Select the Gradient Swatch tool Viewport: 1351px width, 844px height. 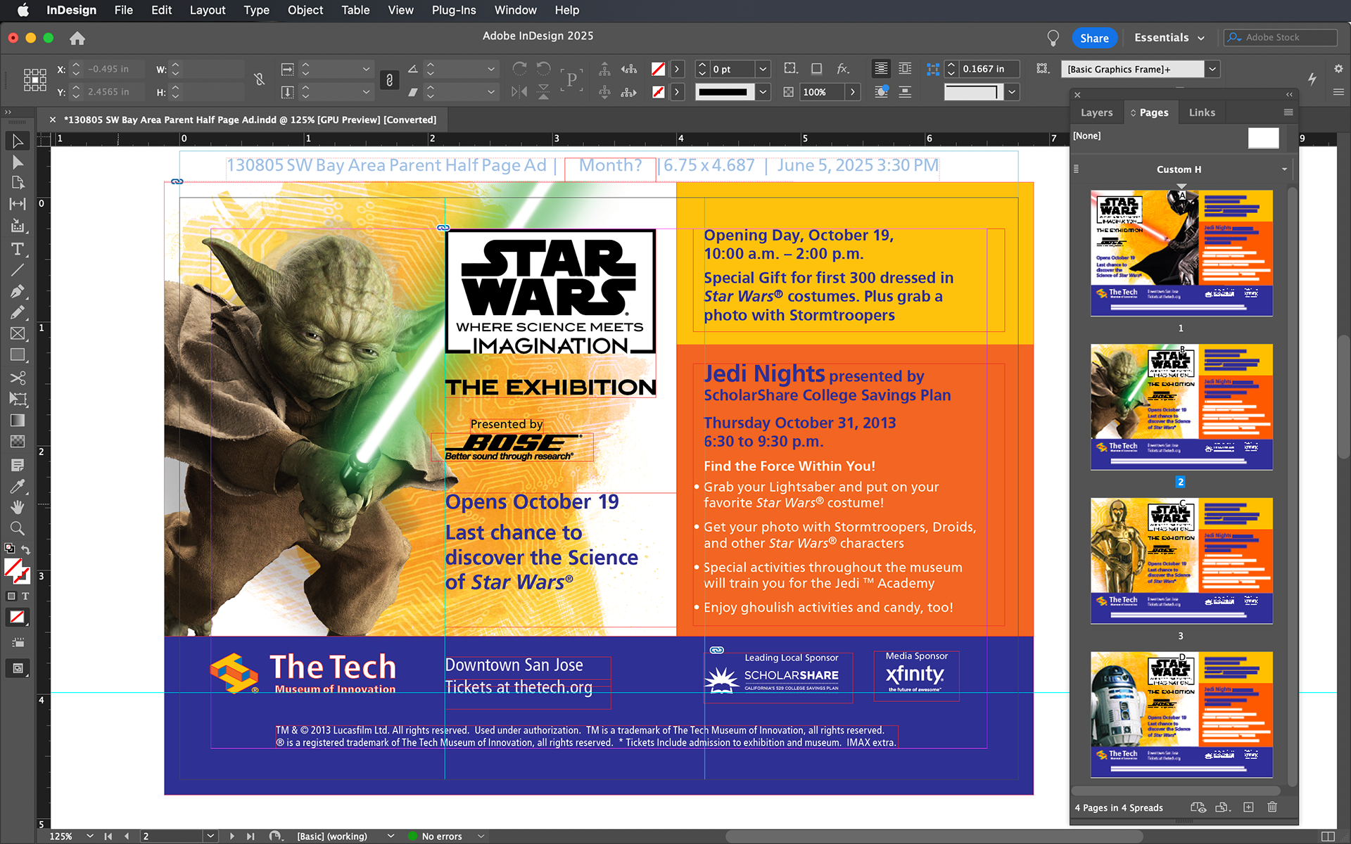[x=18, y=421]
